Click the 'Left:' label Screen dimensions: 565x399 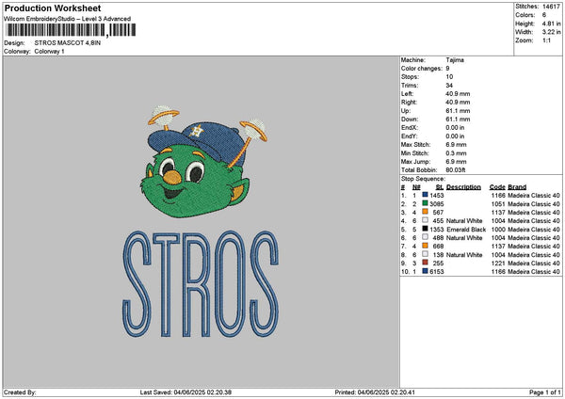click(x=407, y=94)
